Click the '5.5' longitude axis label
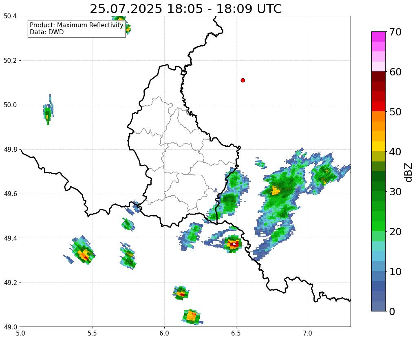This screenshot has height=340, width=417. (x=93, y=333)
